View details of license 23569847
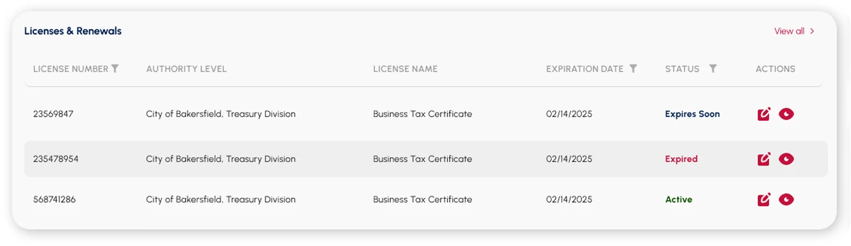Screen dimensions: 851x246 pos(786,114)
